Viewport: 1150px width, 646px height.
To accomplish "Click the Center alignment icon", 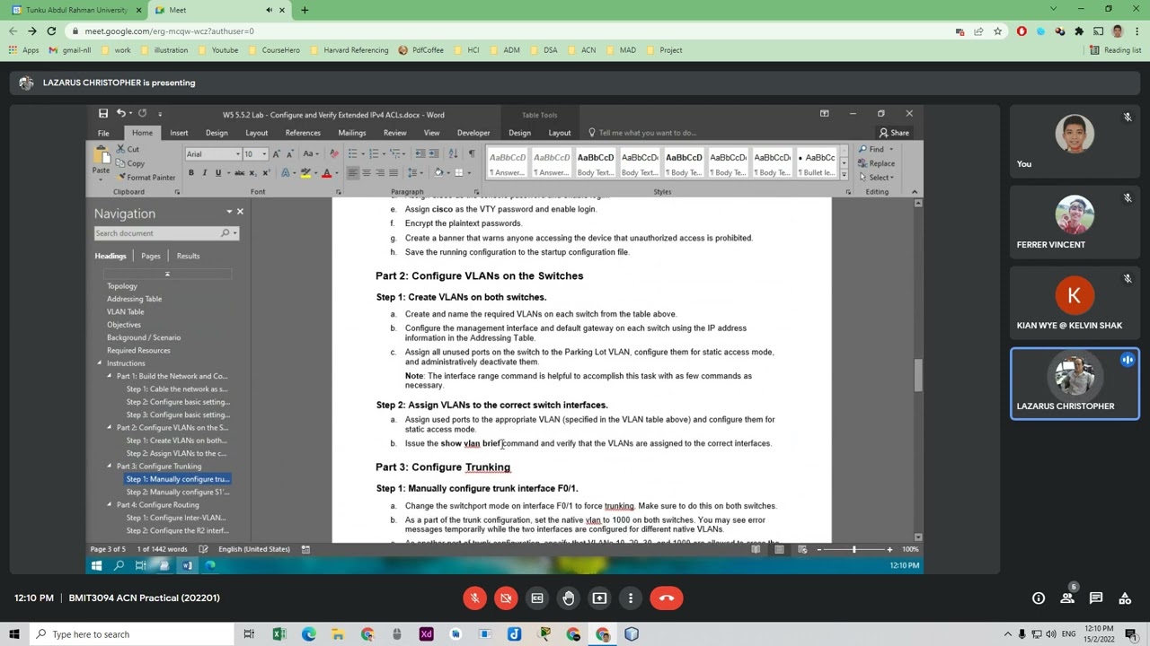I will pos(367,173).
